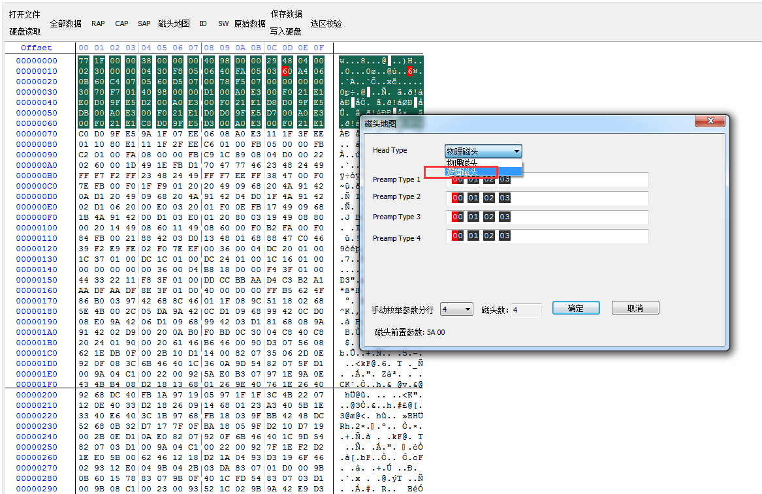Open the 打开文件 toolbar item

pos(24,14)
